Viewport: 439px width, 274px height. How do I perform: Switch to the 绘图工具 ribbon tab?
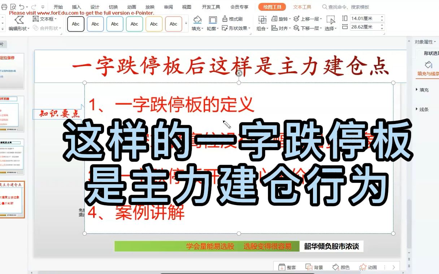271,6
